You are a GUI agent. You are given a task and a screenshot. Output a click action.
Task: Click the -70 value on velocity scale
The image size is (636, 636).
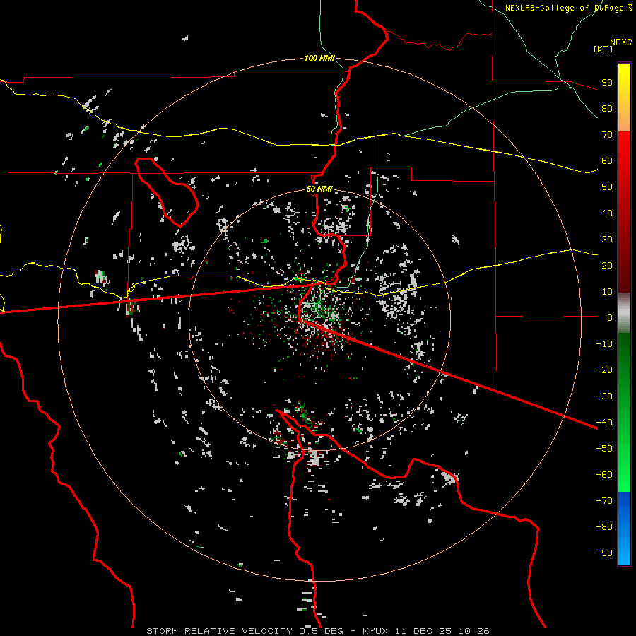604,501
